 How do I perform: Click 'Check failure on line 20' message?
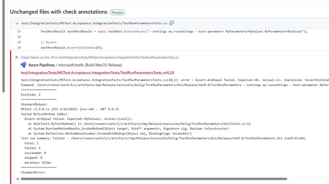click(99, 57)
